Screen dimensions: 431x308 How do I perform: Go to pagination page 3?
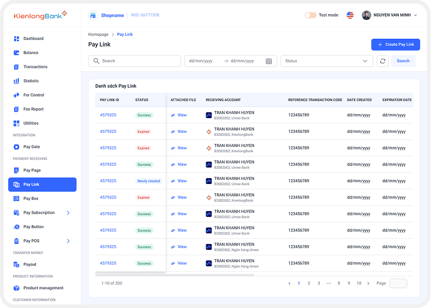point(319,283)
